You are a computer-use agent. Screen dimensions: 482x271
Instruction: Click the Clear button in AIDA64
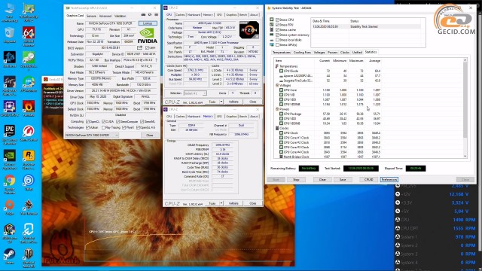pyautogui.click(x=322, y=179)
